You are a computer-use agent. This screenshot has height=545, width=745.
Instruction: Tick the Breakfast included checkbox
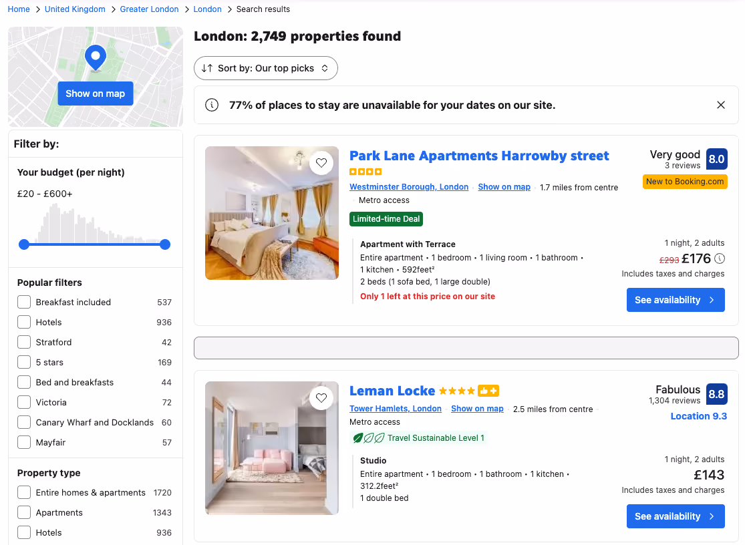tap(24, 302)
